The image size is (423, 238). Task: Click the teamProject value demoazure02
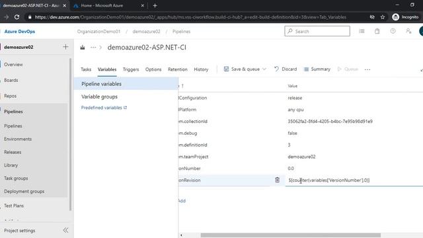pos(301,157)
